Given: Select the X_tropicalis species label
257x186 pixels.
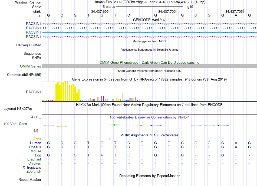Looking at the screenshot, I should [32, 168].
